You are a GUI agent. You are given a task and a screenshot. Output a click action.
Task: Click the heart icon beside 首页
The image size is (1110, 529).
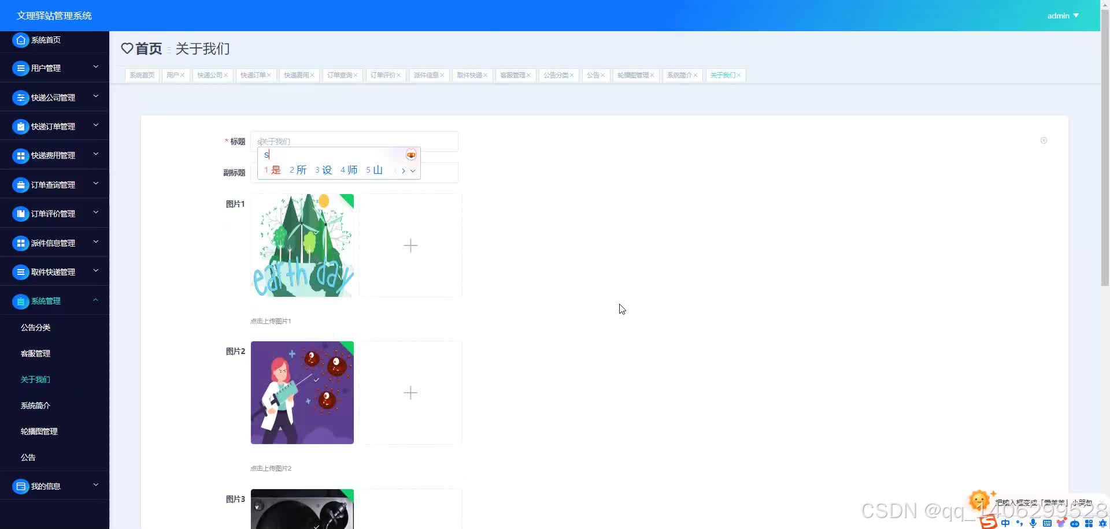point(127,49)
